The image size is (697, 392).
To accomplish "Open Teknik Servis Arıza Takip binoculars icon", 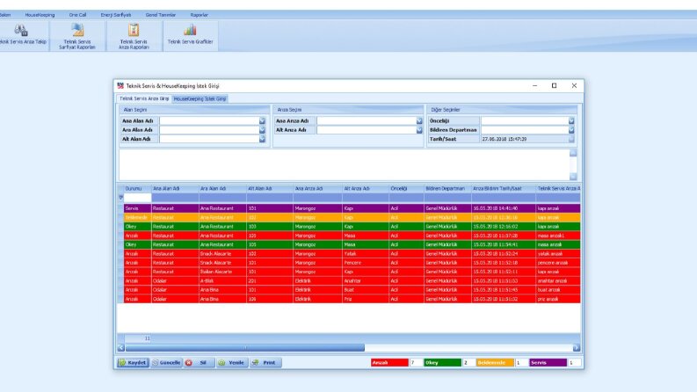I will (x=21, y=30).
